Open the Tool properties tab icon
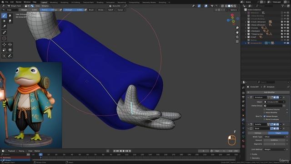 [243, 87]
